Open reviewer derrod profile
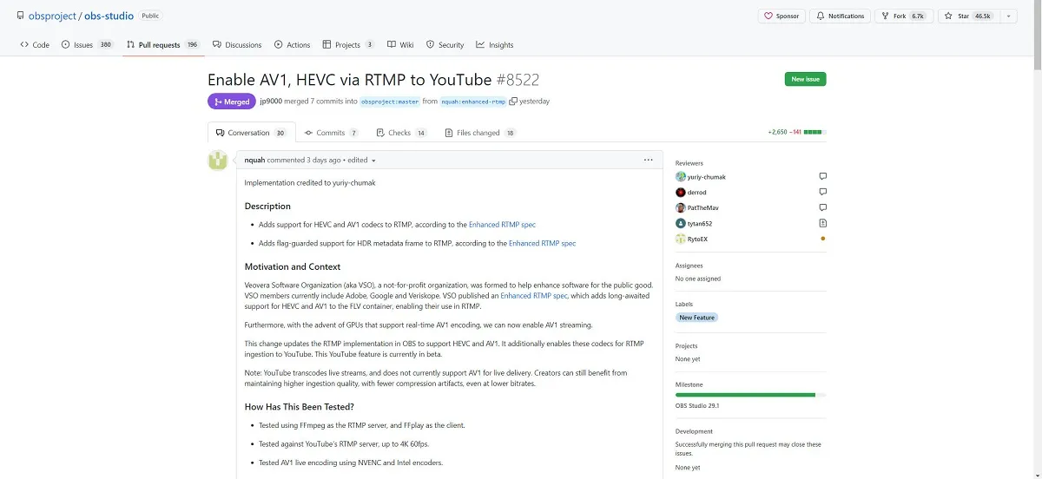The image size is (1042, 479). tap(696, 193)
